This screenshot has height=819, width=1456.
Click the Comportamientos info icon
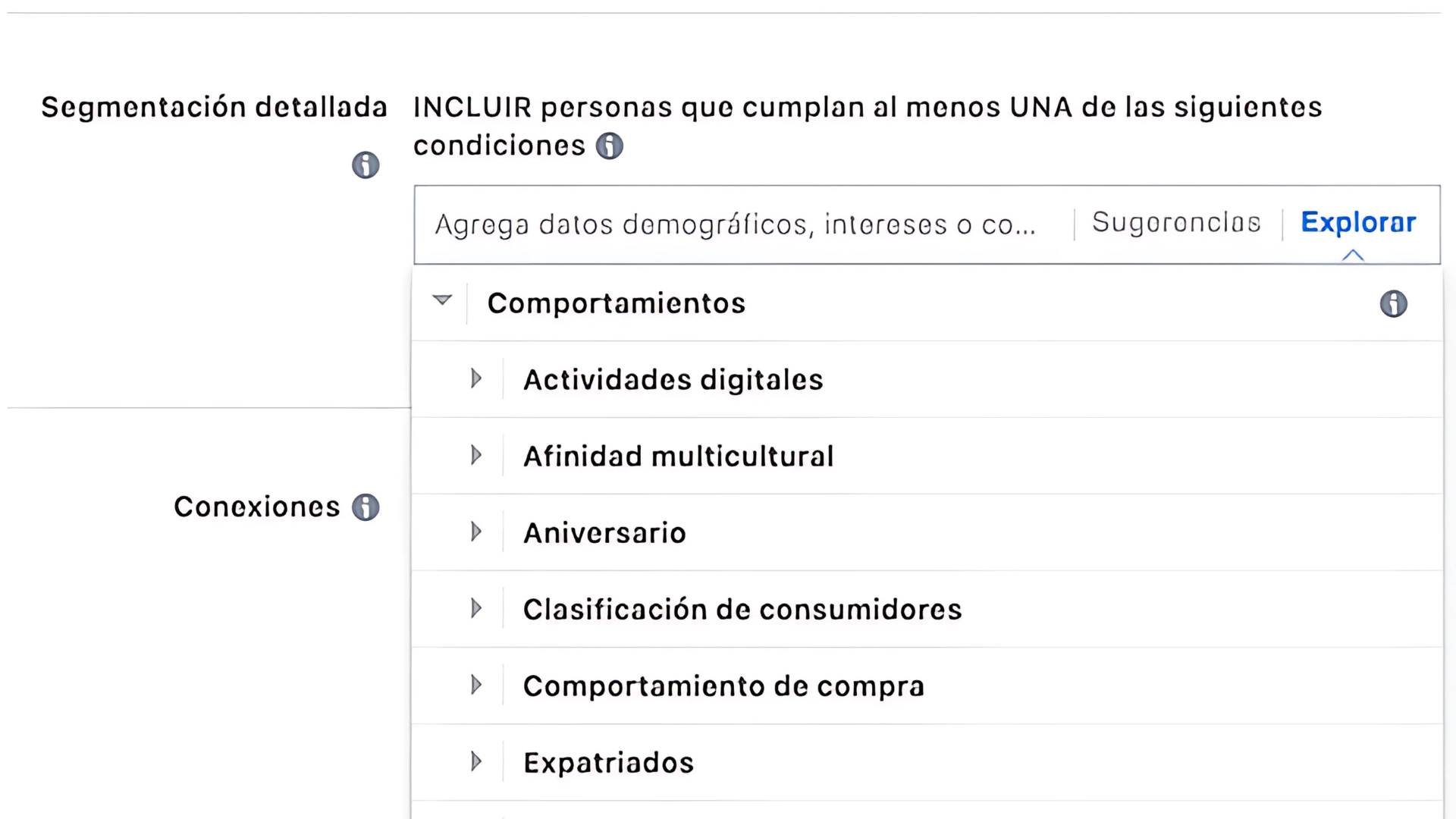coord(1393,304)
